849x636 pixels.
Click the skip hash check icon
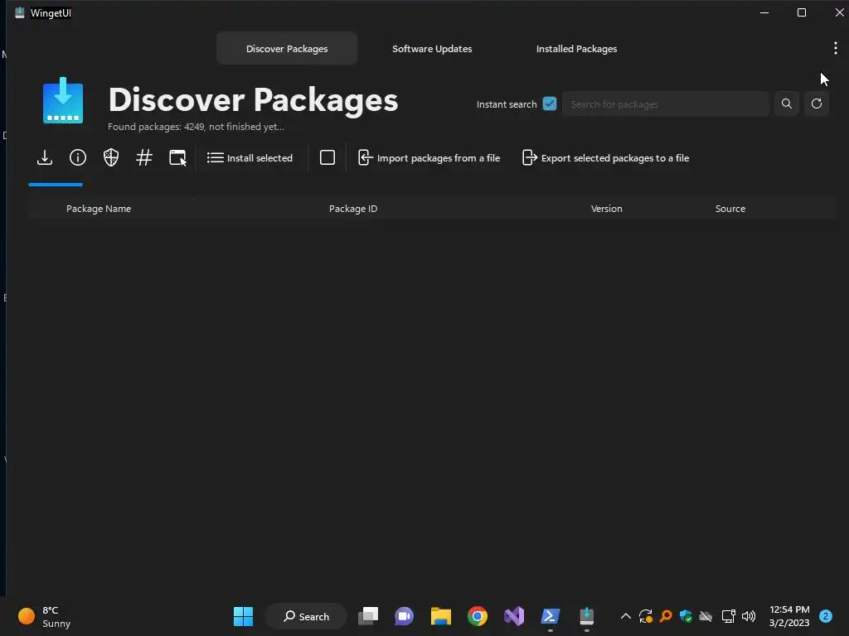tap(144, 158)
